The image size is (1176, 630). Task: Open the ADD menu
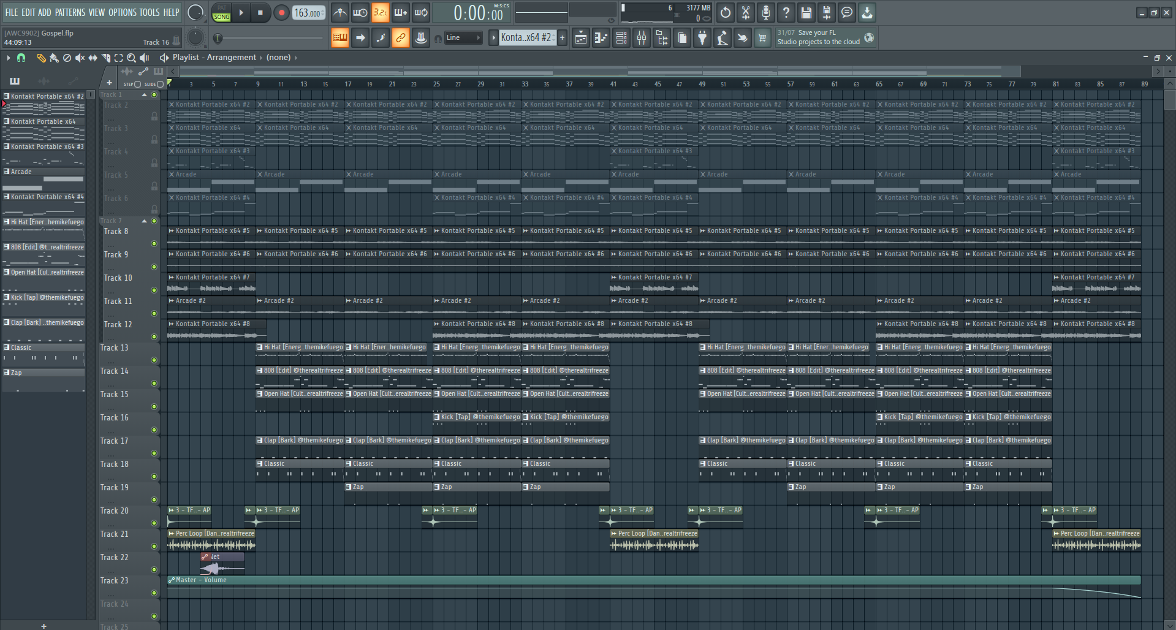point(45,12)
